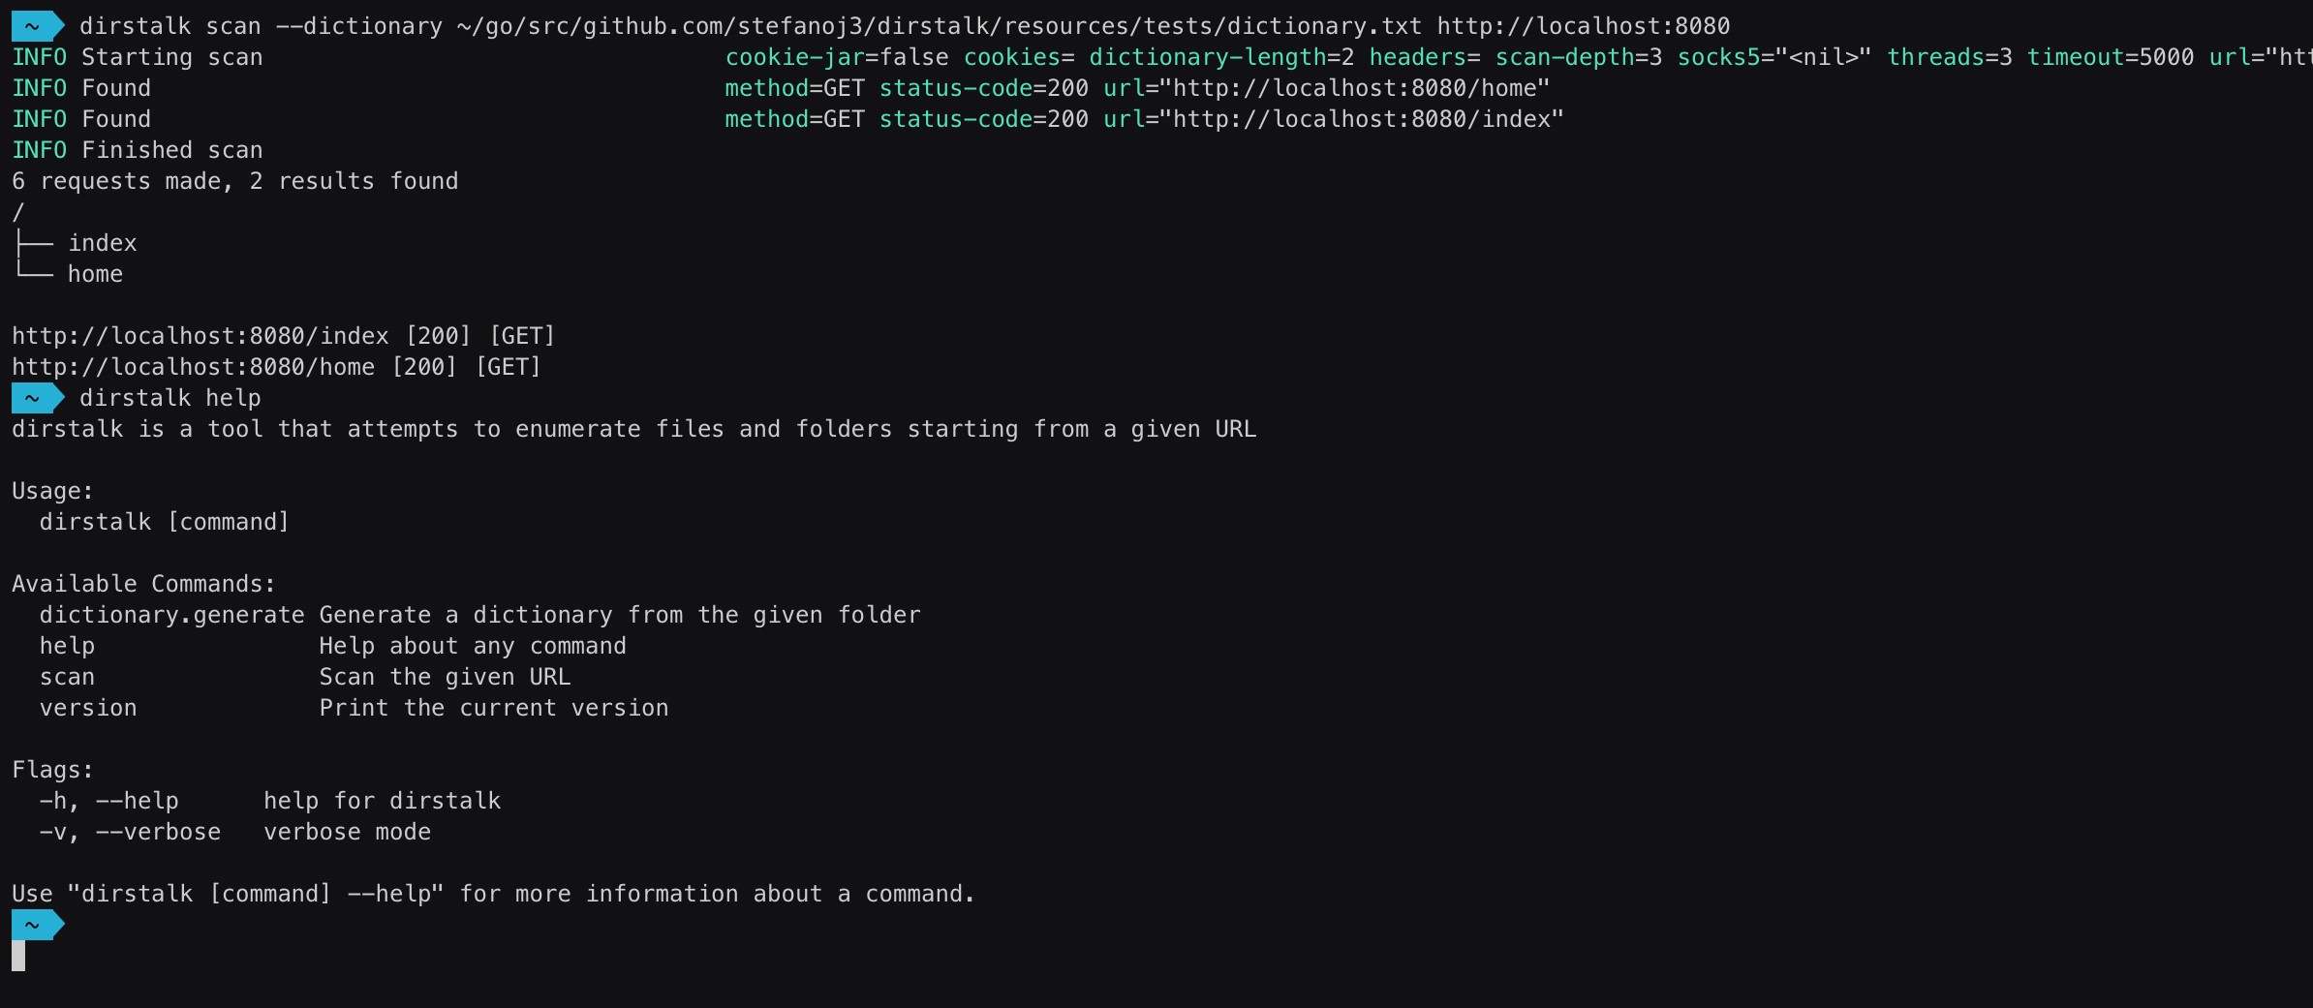The height and width of the screenshot is (1008, 2313).
Task: Click the 'scan' entry in Available Commands
Action: (68, 677)
